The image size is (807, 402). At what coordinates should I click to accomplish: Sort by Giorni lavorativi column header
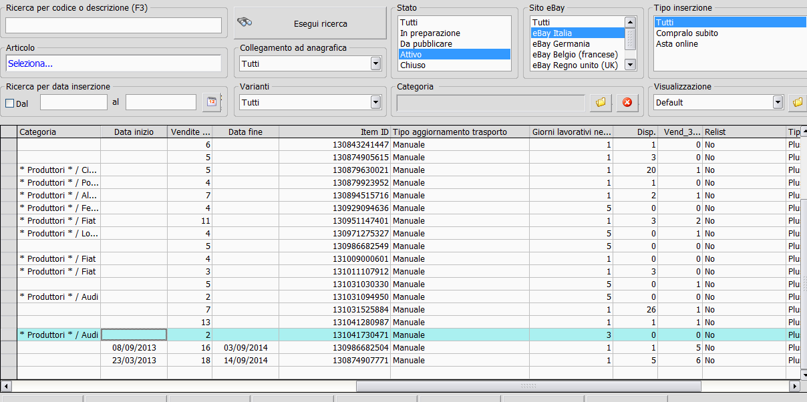pos(571,132)
